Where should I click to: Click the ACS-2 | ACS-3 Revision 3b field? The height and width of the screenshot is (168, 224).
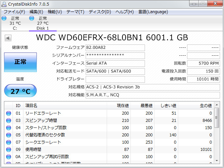pos(153,87)
